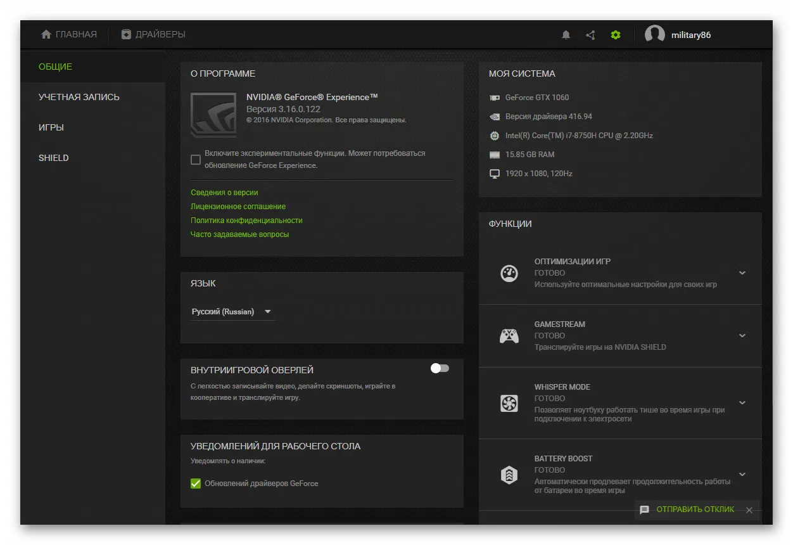Click the speedometer icon for ОПТИМИЗАЦИИ ИГР
Viewport: 793px width, 545px height.
509,273
